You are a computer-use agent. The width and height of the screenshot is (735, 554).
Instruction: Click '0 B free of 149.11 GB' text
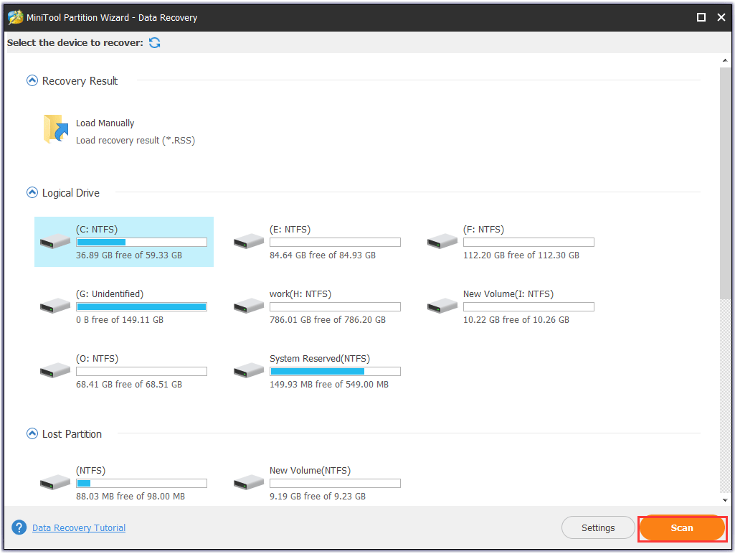pos(120,320)
